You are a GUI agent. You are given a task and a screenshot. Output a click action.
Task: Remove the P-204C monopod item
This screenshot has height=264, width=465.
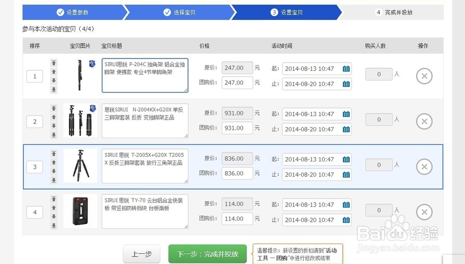(x=425, y=76)
